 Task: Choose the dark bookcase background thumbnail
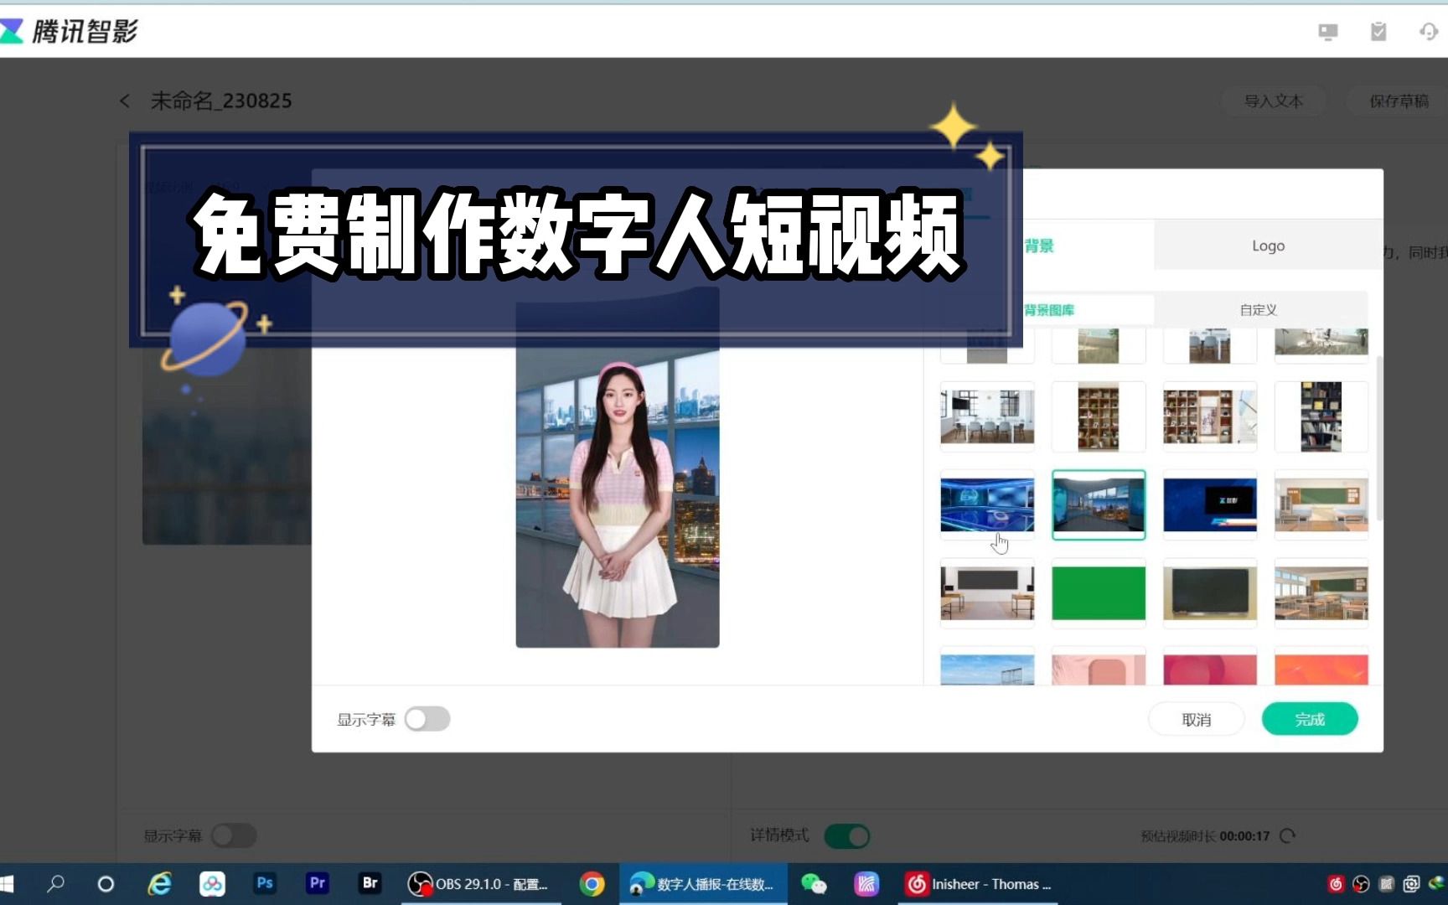point(1321,416)
